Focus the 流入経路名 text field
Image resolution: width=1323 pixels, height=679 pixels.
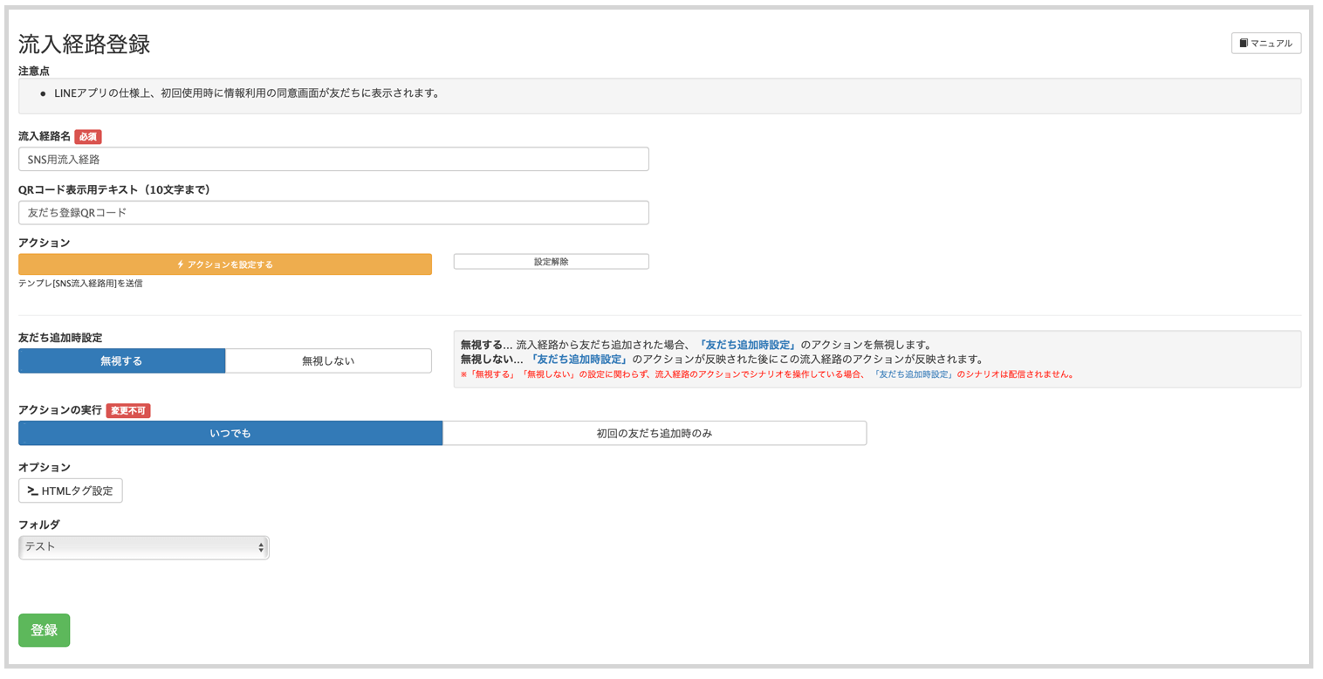pyautogui.click(x=333, y=159)
